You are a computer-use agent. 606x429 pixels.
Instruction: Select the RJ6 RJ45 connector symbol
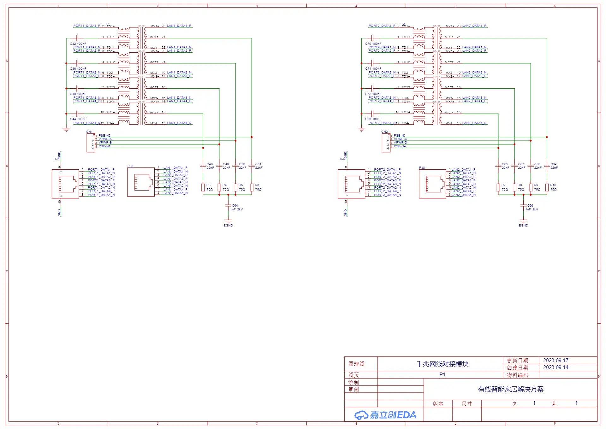click(x=141, y=182)
